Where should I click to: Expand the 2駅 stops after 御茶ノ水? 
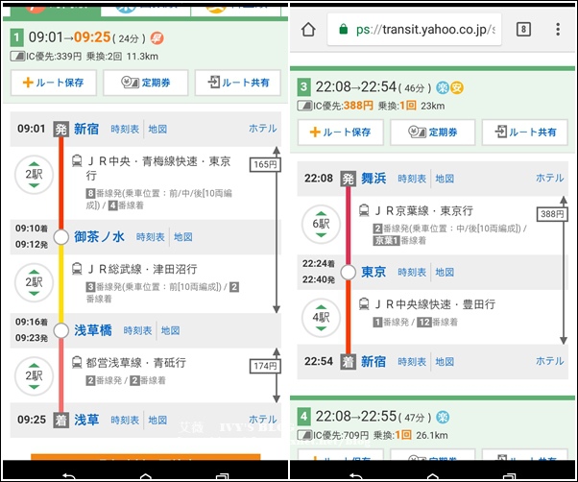coord(34,282)
